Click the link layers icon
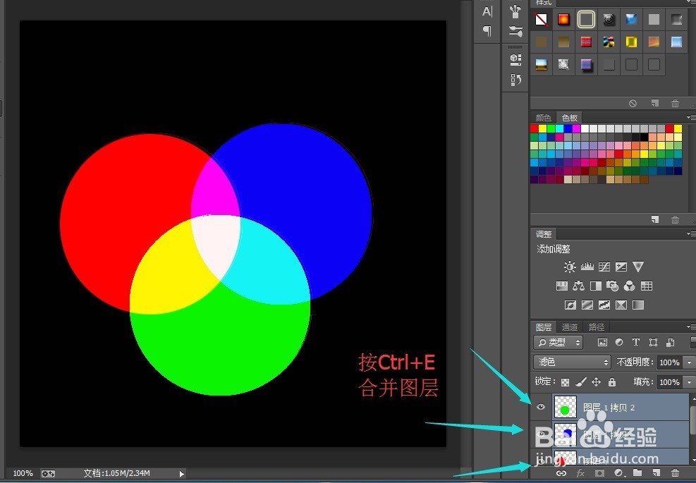The height and width of the screenshot is (483, 696). 561,473
